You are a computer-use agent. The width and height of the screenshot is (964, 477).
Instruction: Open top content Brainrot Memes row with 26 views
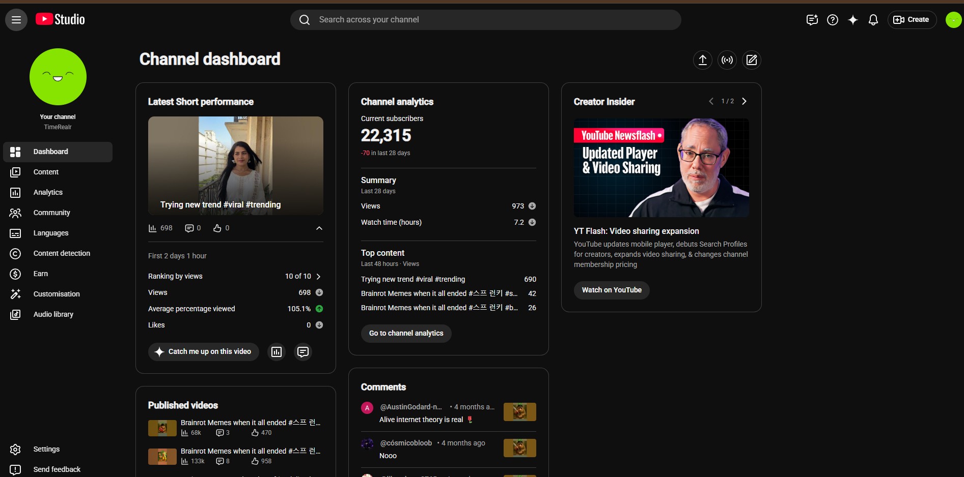tap(449, 308)
